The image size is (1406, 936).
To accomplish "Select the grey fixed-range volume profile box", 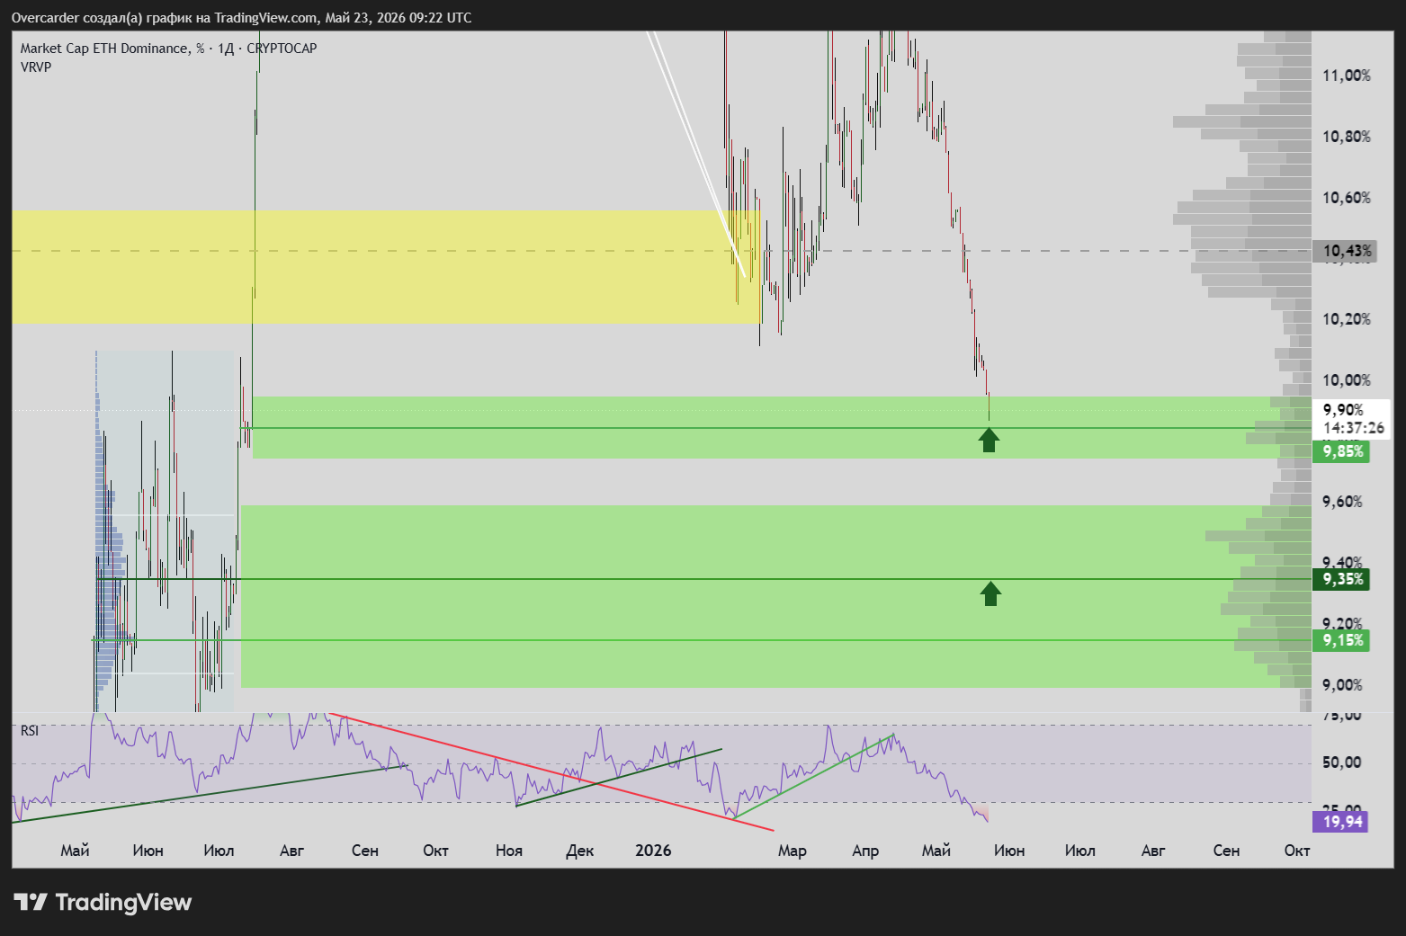I will point(165,530).
